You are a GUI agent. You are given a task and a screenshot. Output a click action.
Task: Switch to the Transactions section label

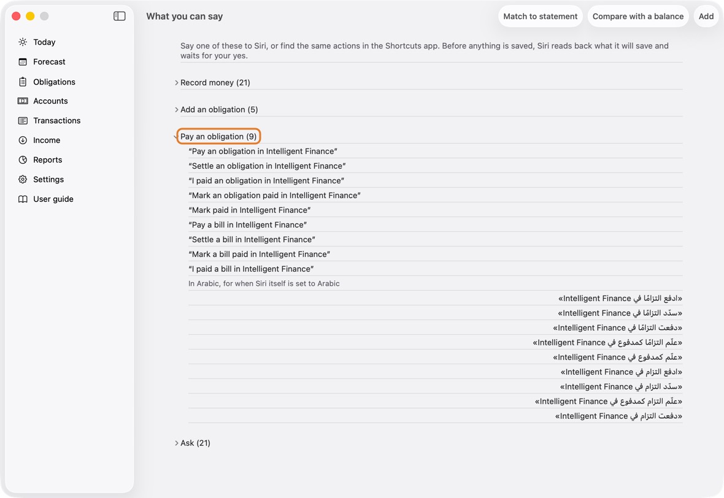(57, 120)
